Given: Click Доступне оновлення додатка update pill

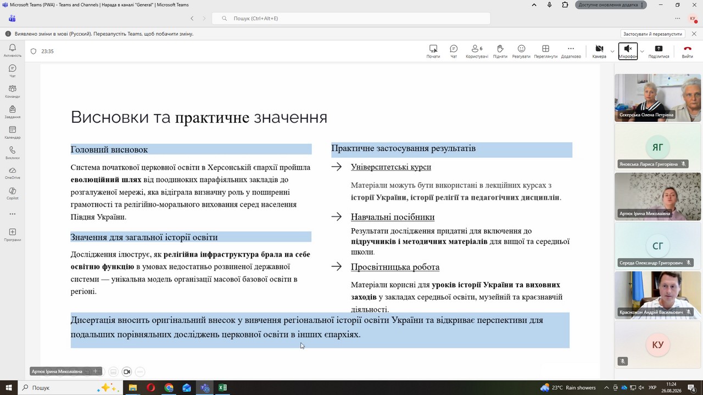Looking at the screenshot, I should click(611, 5).
